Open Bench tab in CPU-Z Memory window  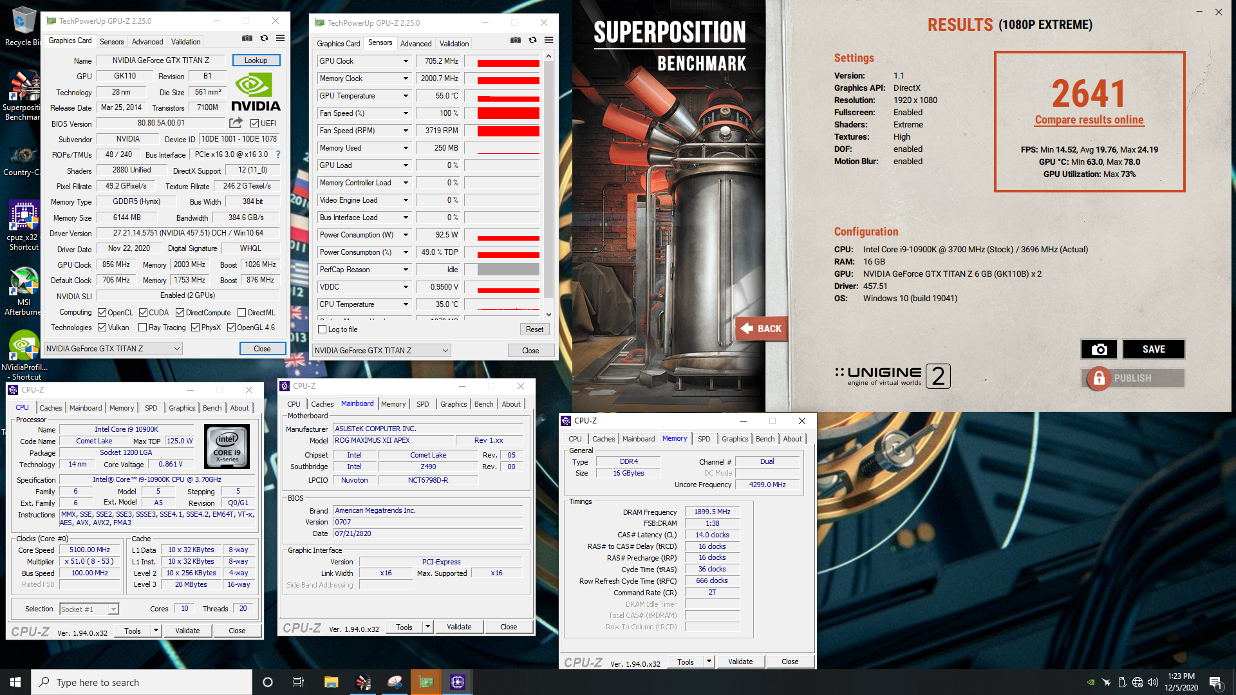pyautogui.click(x=765, y=439)
